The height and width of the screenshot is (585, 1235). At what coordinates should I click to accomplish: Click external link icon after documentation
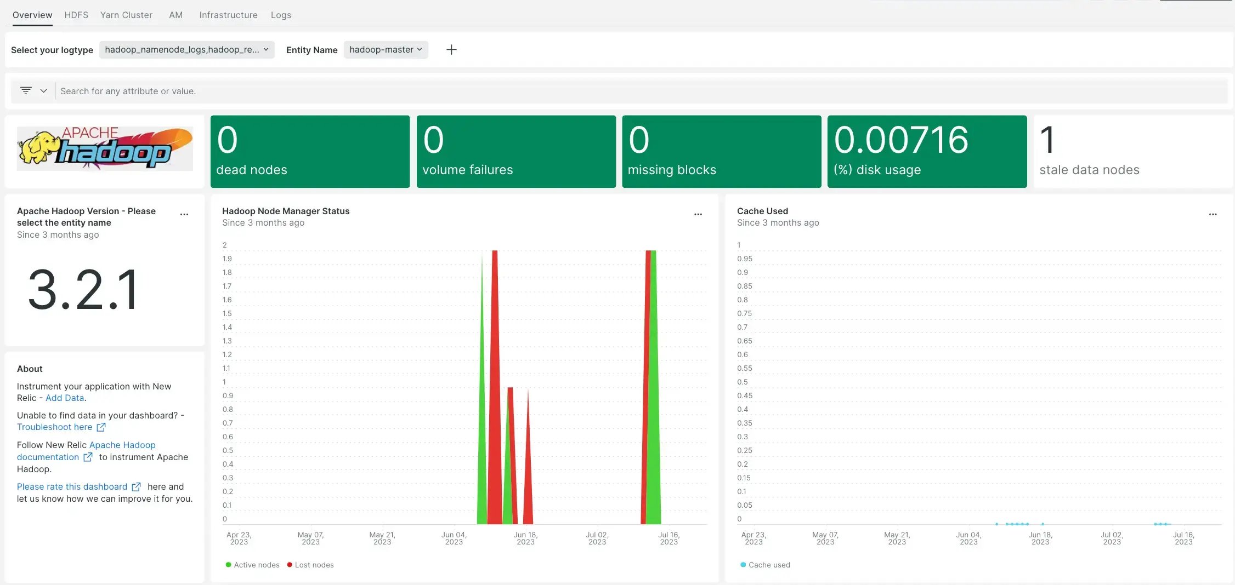[88, 457]
